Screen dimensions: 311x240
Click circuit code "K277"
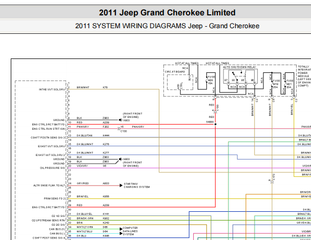click(106, 153)
